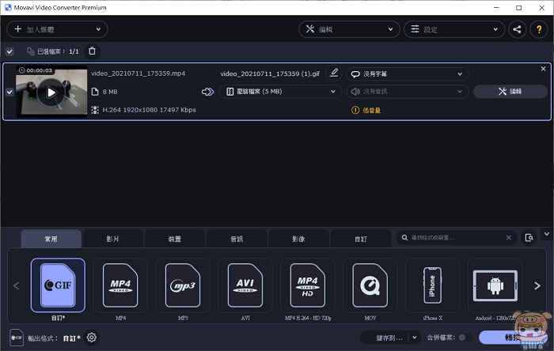
Task: Pick the MOV QuickTime format preset
Action: (x=370, y=285)
